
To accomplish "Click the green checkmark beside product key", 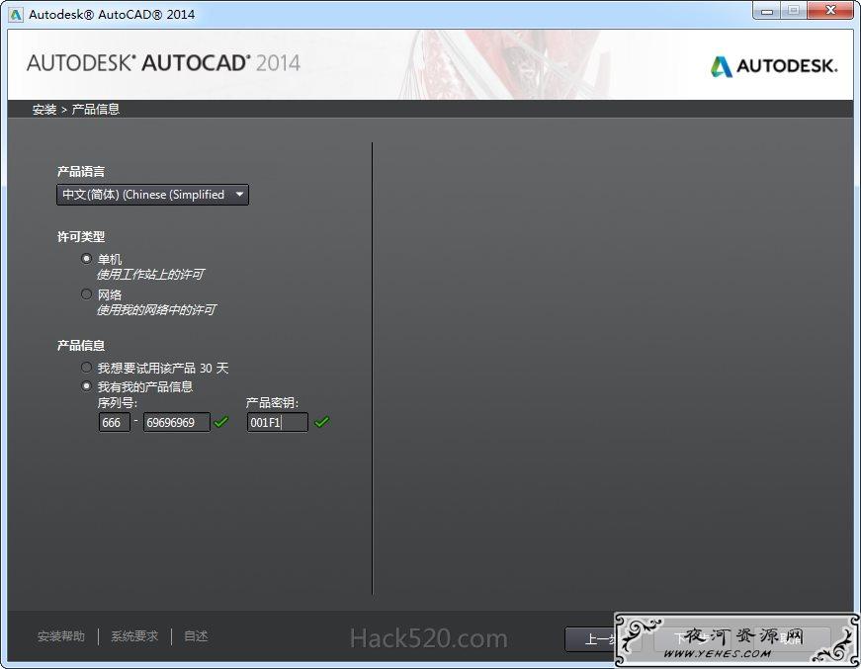I will 322,422.
